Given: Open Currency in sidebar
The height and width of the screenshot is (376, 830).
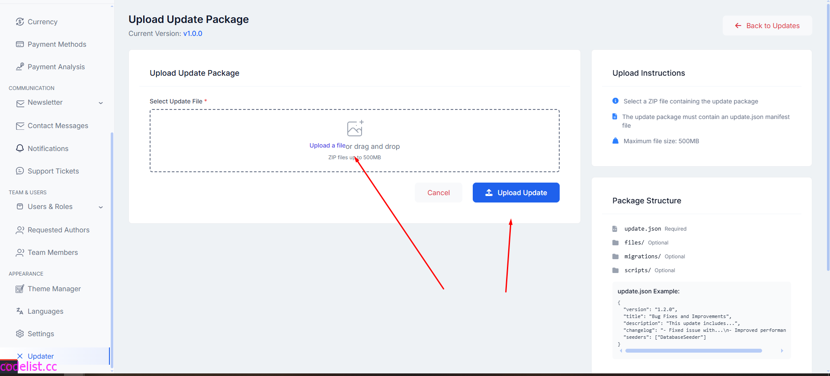Looking at the screenshot, I should tap(42, 22).
